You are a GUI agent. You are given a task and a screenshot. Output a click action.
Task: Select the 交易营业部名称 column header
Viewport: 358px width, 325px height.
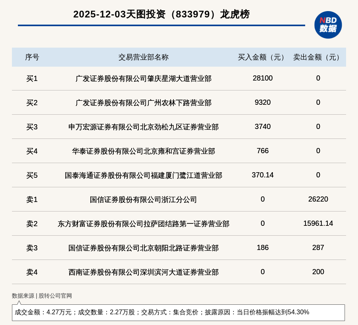point(143,57)
